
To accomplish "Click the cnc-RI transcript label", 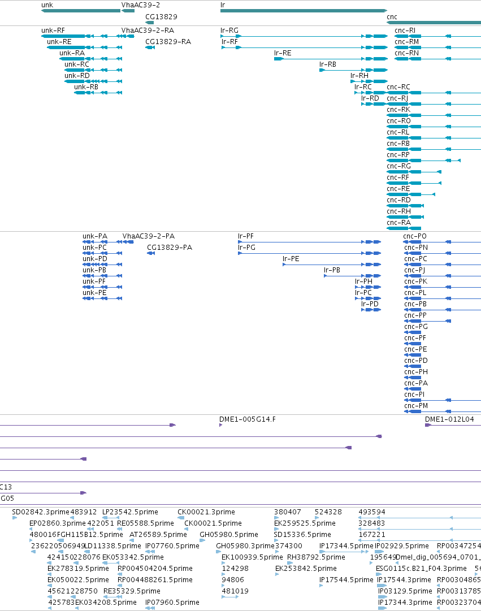I will (405, 31).
